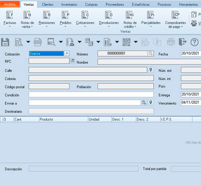Open the Inventarios tab
The height and width of the screenshot is (186, 201).
69,5
